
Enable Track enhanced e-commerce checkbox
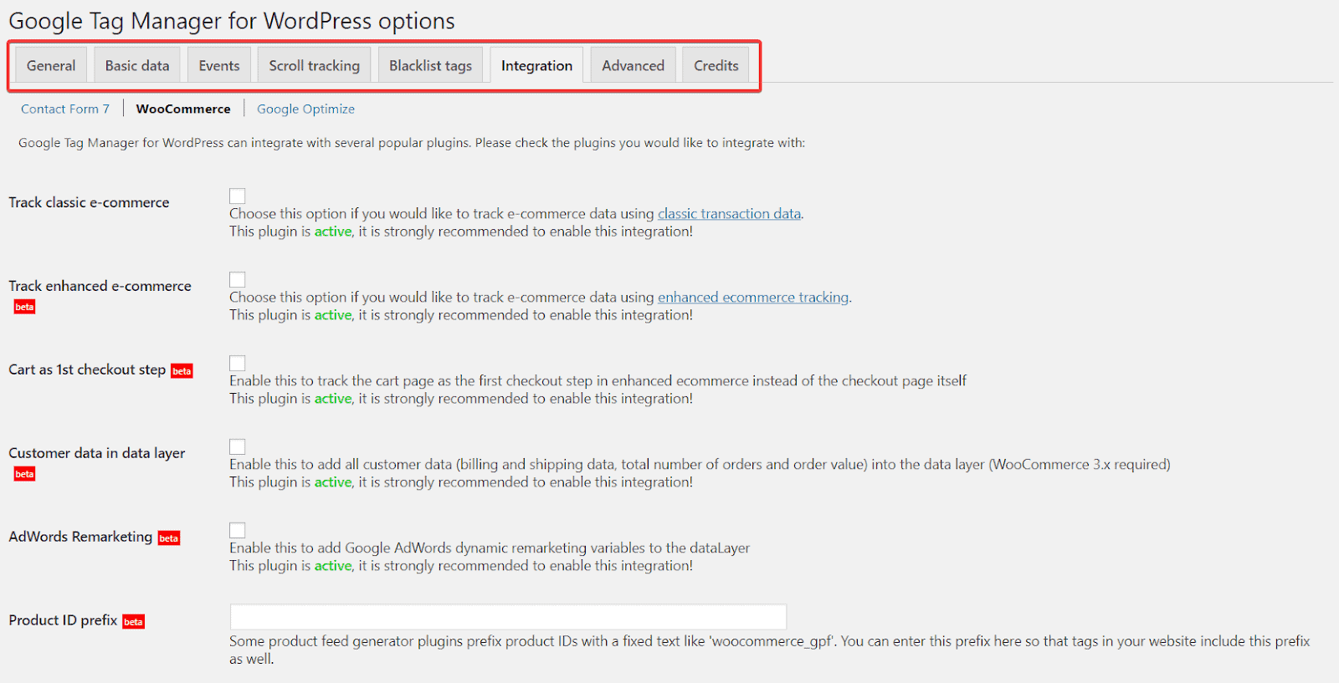[238, 279]
